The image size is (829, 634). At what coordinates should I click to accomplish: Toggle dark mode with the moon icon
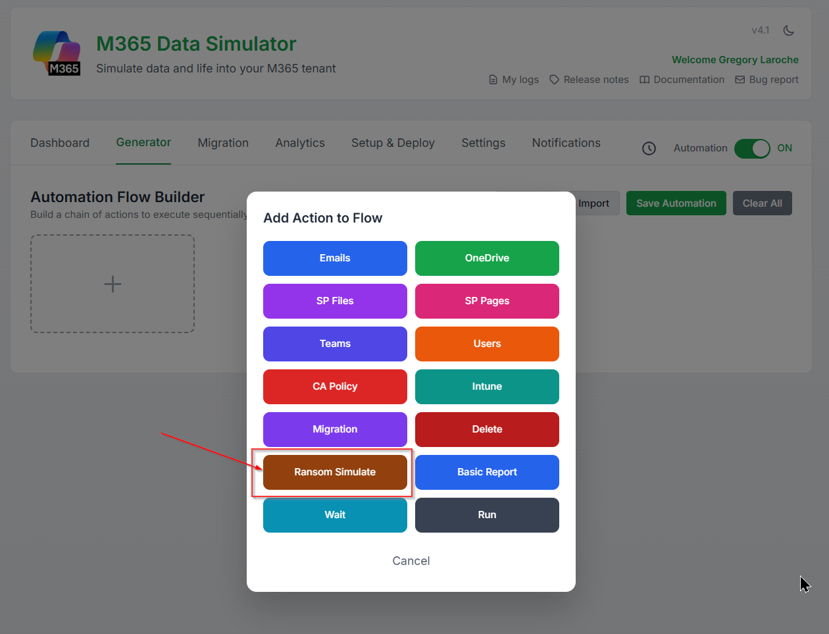tap(788, 30)
